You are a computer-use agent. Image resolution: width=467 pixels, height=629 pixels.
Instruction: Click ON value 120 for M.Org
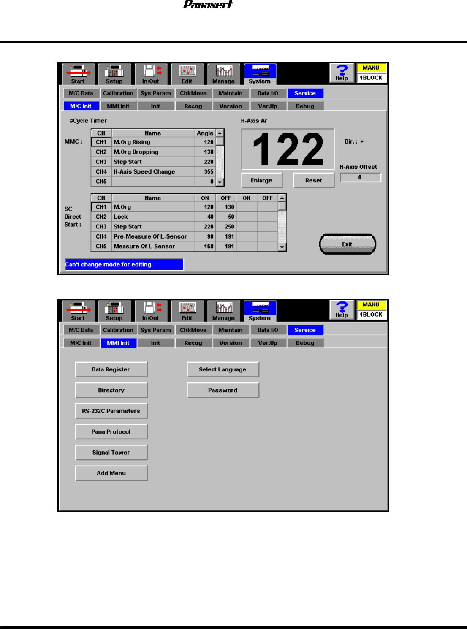205,207
